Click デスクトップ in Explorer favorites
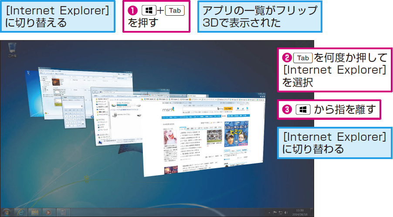The image size is (393, 217). (x=102, y=104)
